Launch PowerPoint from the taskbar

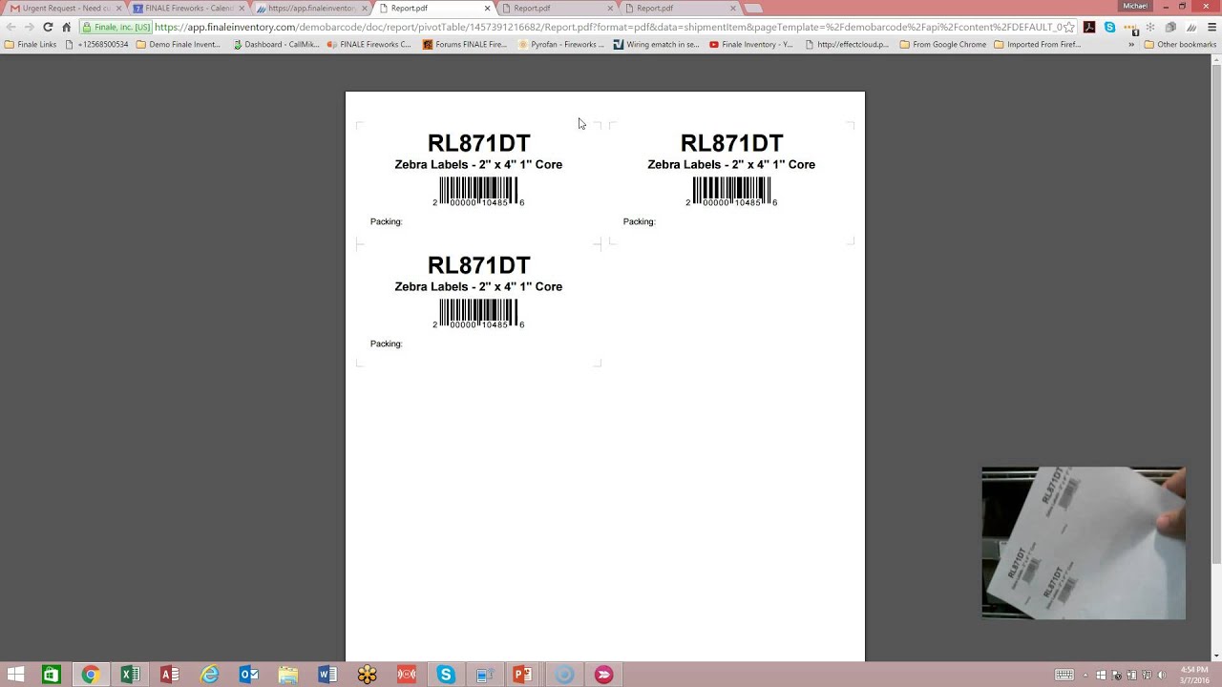pos(523,675)
